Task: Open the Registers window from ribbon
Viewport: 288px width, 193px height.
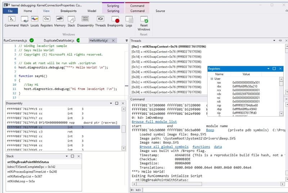Action: 46,22
